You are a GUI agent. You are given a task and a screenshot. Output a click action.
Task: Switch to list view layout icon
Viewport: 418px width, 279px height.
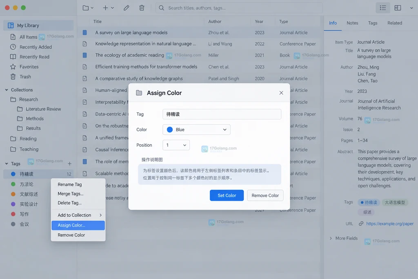[383, 8]
